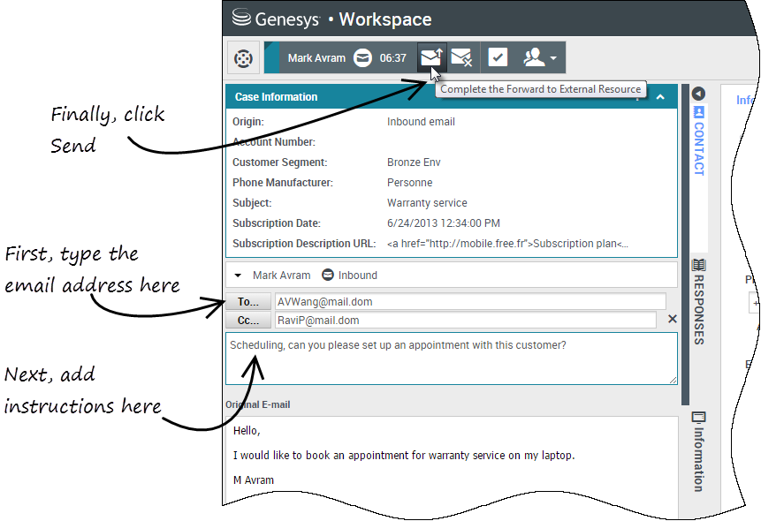This screenshot has width=761, height=521.
Task: Collapse side panel with left arrow
Action: (698, 94)
